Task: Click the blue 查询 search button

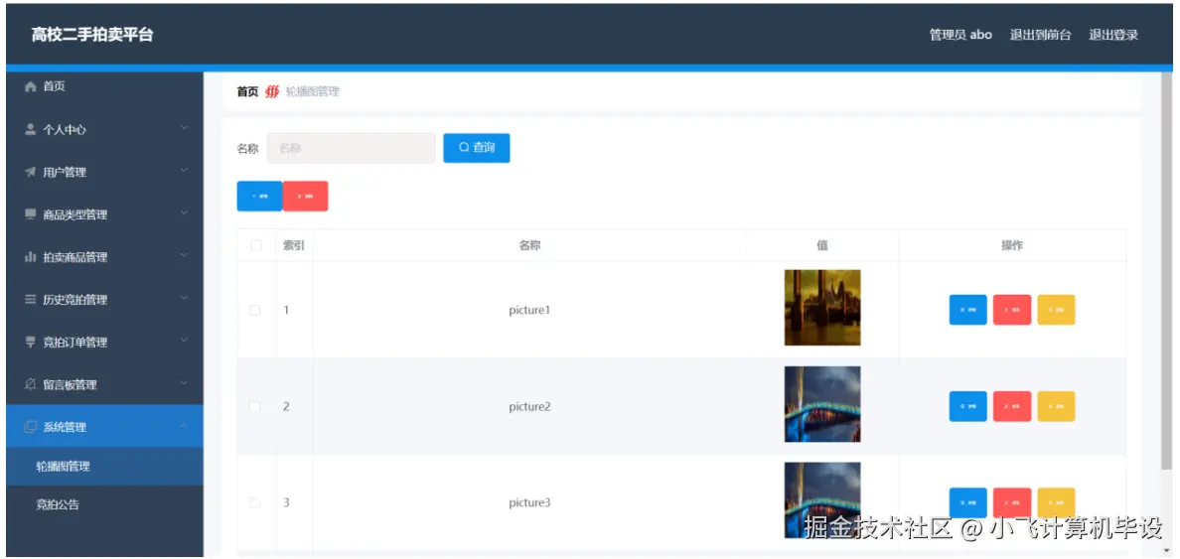Action: coord(477,148)
